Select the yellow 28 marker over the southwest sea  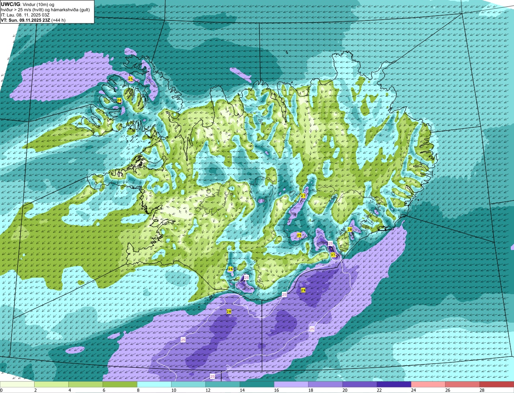(229, 311)
